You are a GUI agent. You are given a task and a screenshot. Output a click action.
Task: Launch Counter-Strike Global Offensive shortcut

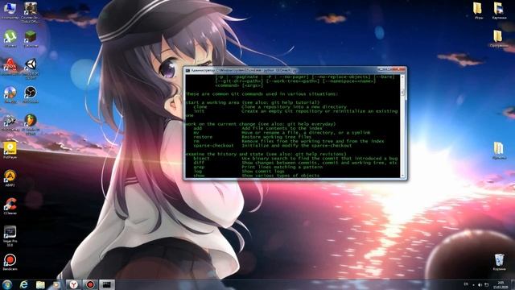[x=31, y=12]
